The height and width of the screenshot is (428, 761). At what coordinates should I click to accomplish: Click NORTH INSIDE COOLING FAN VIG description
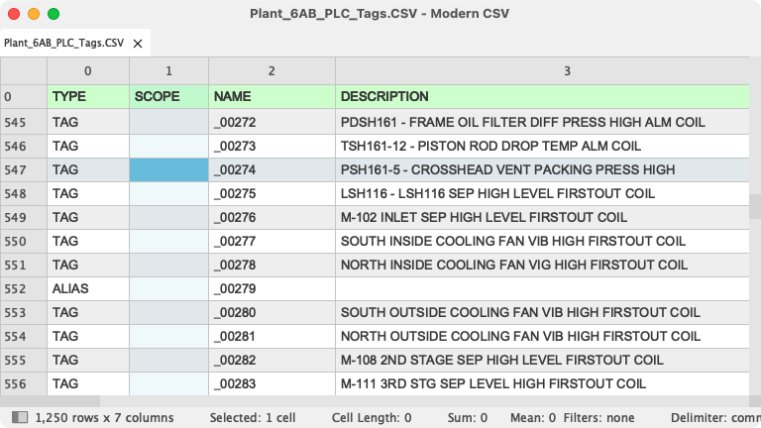click(x=542, y=265)
